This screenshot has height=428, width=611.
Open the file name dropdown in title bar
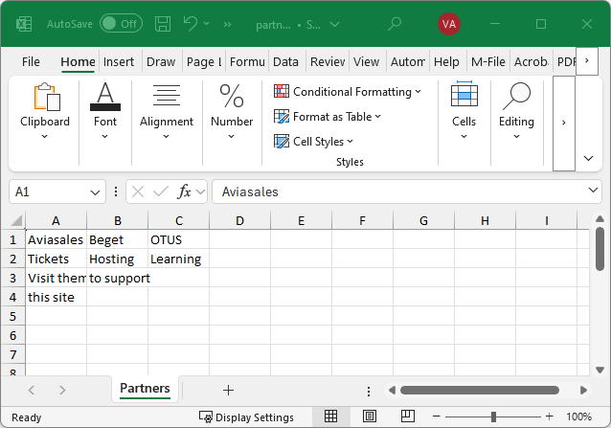pyautogui.click(x=334, y=25)
